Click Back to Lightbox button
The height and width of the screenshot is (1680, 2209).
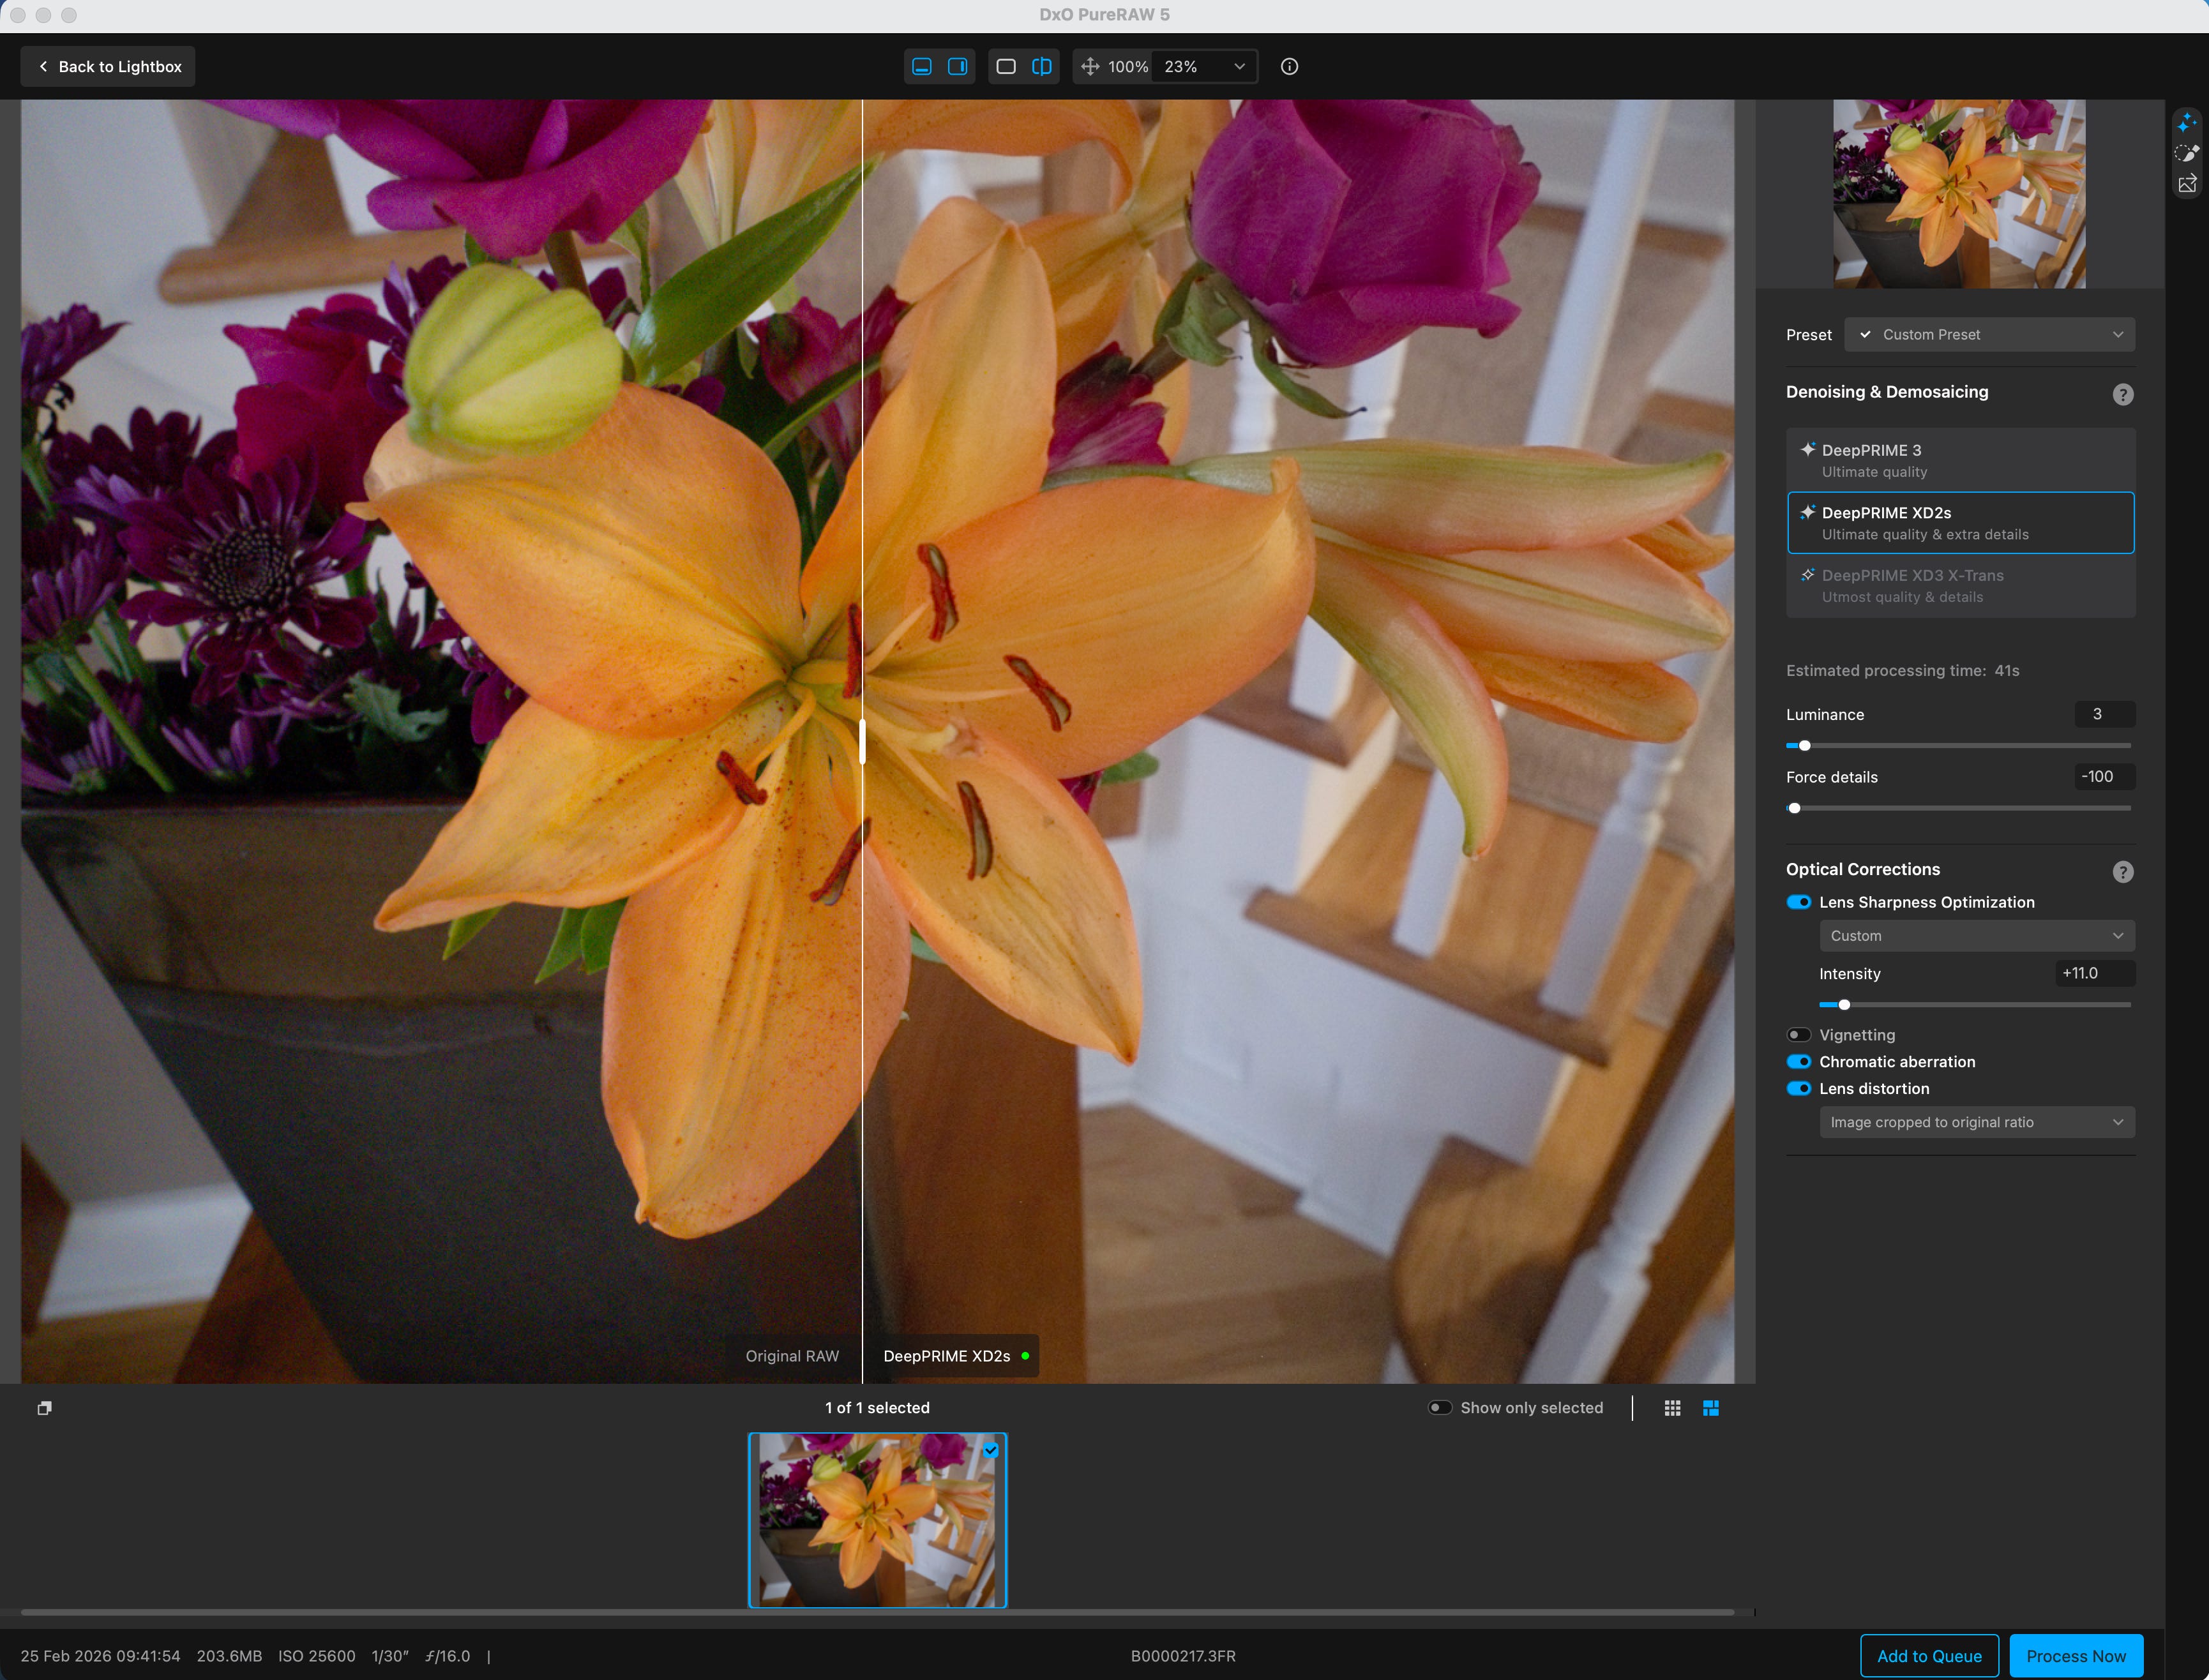(108, 66)
